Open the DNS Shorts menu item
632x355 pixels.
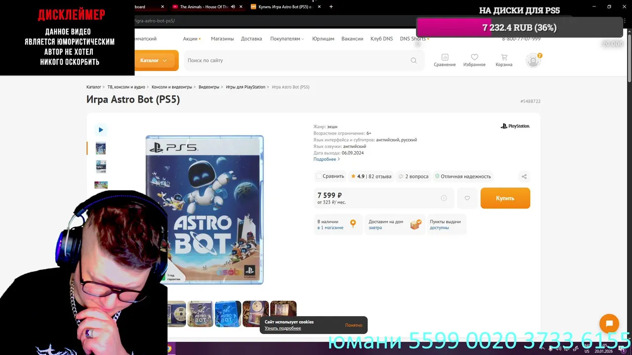click(x=414, y=38)
